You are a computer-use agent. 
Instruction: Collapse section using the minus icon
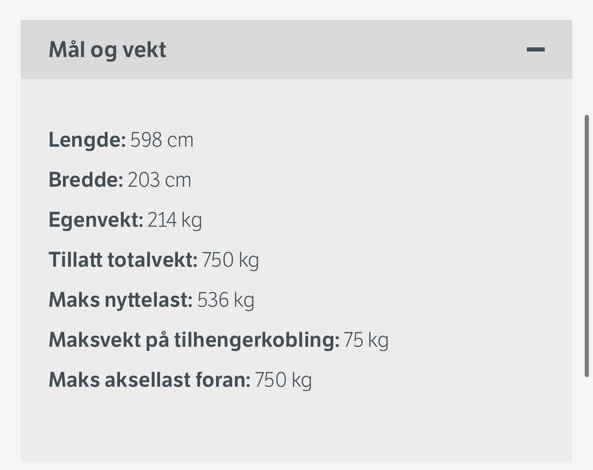tap(536, 49)
